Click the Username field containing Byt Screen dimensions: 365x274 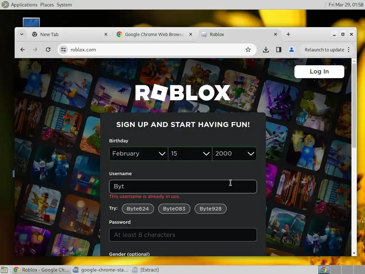pyautogui.click(x=183, y=186)
